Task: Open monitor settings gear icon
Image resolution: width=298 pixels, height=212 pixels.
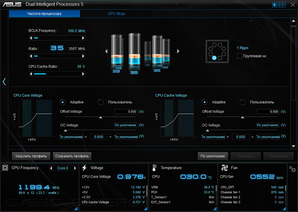Action: click(292, 169)
